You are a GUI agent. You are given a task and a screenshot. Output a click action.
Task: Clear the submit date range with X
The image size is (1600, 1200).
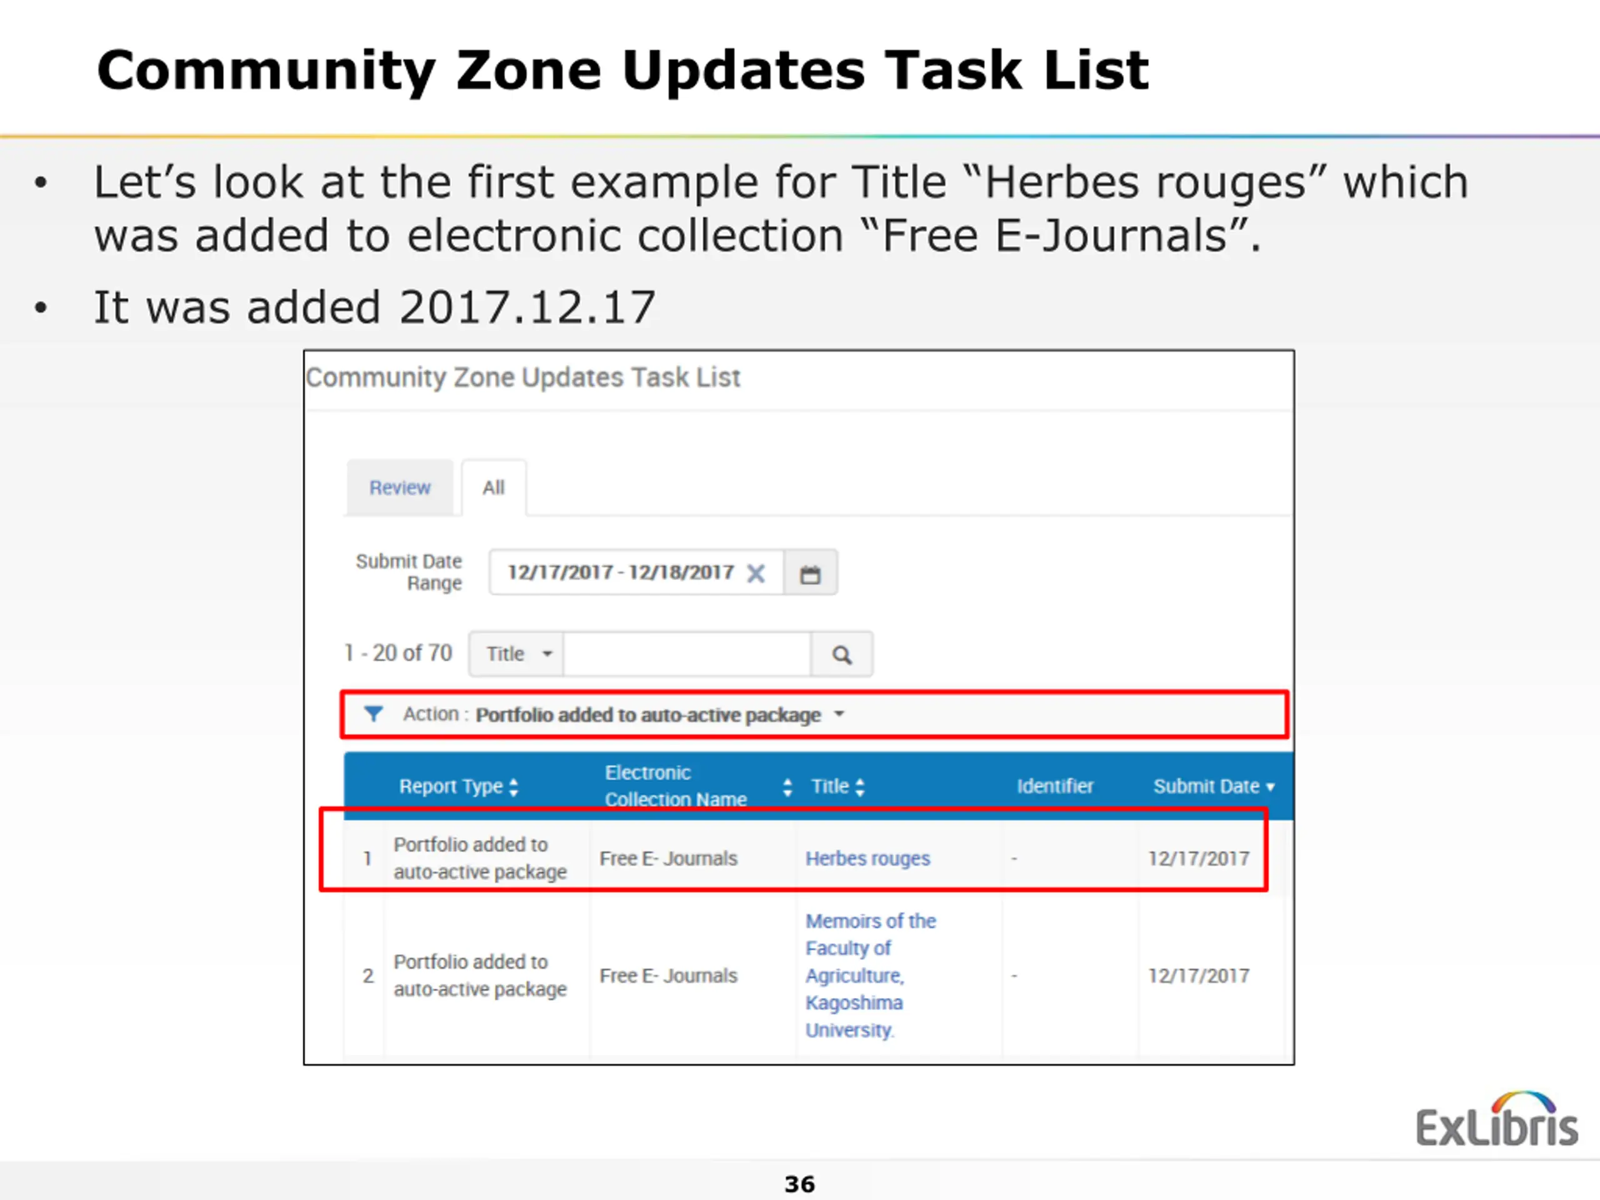[756, 574]
